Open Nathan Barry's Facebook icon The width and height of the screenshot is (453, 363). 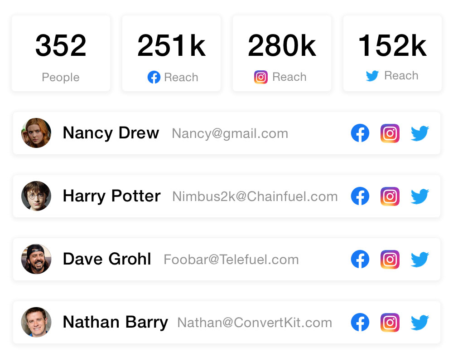click(x=360, y=323)
